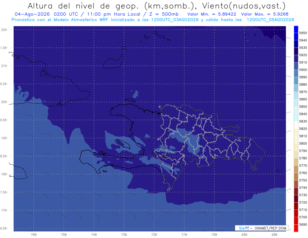This screenshot has width=308, height=238.
Task: Click the '5870' color scale value
Action: coord(303,92)
